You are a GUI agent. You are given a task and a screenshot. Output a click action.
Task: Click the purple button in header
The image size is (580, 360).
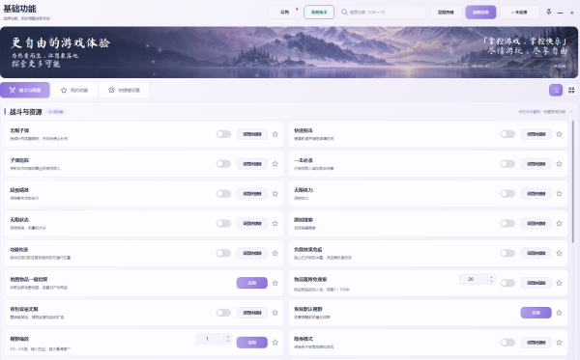(x=480, y=13)
